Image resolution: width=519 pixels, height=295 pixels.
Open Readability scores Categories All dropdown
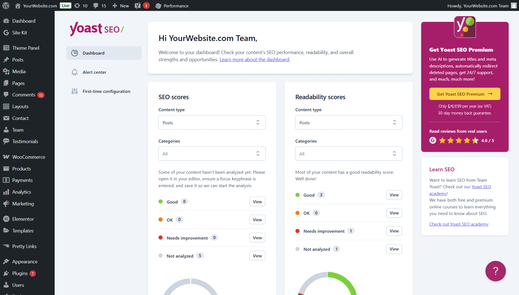coord(348,154)
